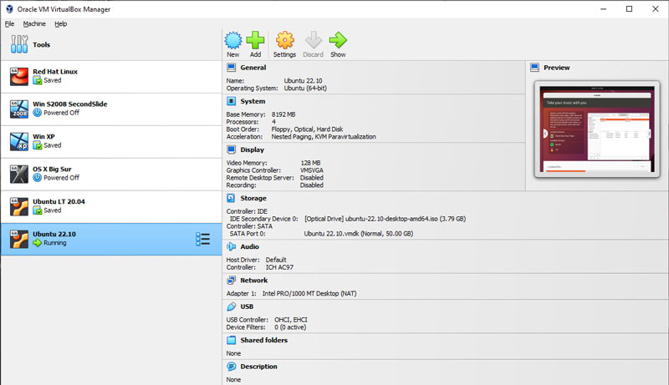Click the Win XP OS icon
This screenshot has height=385, width=669.
(18, 141)
